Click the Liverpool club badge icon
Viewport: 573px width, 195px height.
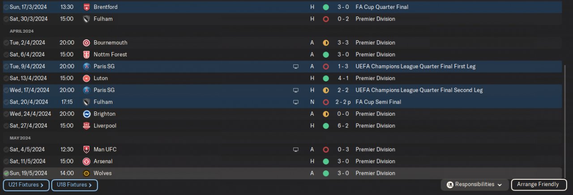86,126
